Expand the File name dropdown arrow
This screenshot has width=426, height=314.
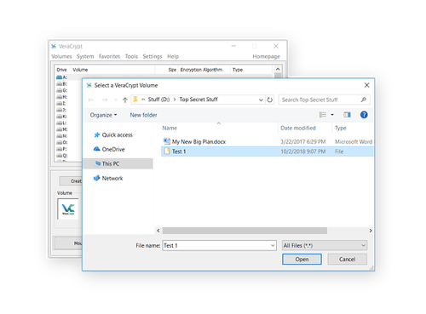[x=273, y=245]
